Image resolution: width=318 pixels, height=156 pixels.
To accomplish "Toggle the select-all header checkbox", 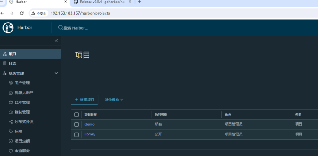I will (76, 115).
